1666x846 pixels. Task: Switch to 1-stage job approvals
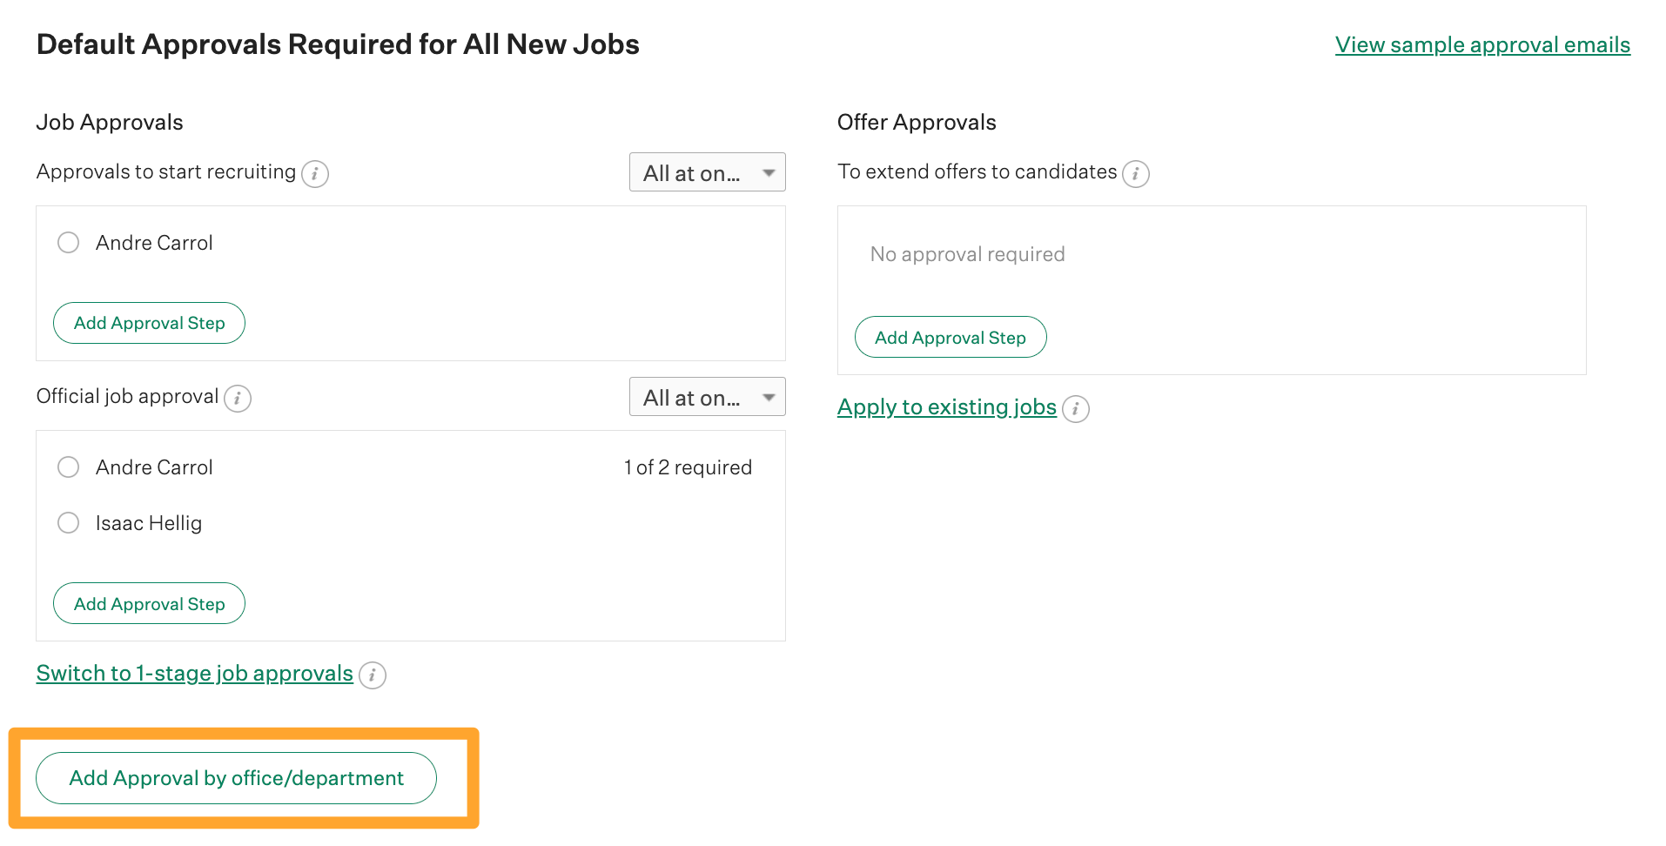pos(194,672)
